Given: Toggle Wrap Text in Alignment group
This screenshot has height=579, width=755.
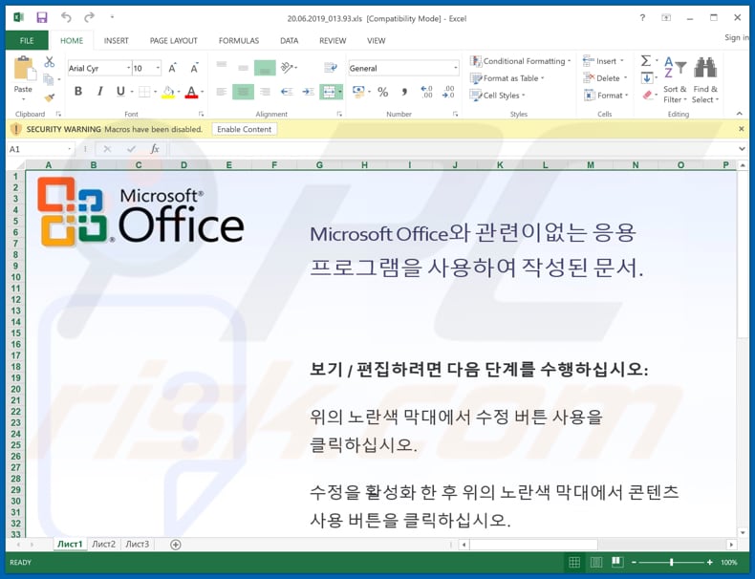Looking at the screenshot, I should [x=331, y=68].
